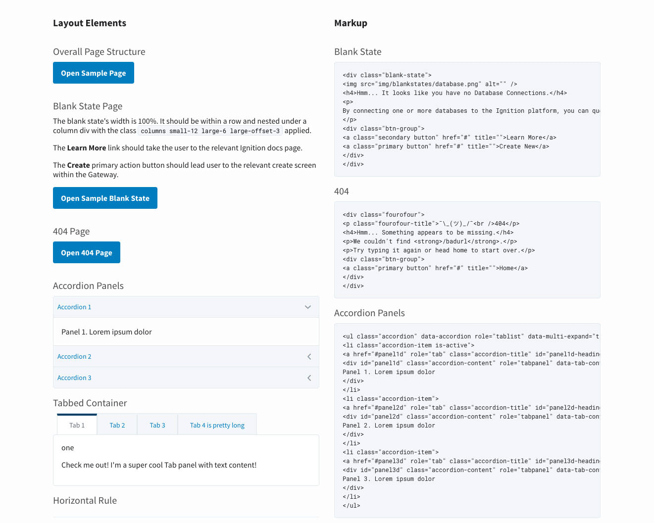Open the Accordion 3 title link
Viewport: 654px width, 523px height.
[x=74, y=378]
